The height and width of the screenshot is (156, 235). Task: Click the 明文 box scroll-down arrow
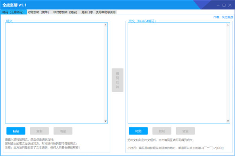pyautogui.click(x=105, y=121)
